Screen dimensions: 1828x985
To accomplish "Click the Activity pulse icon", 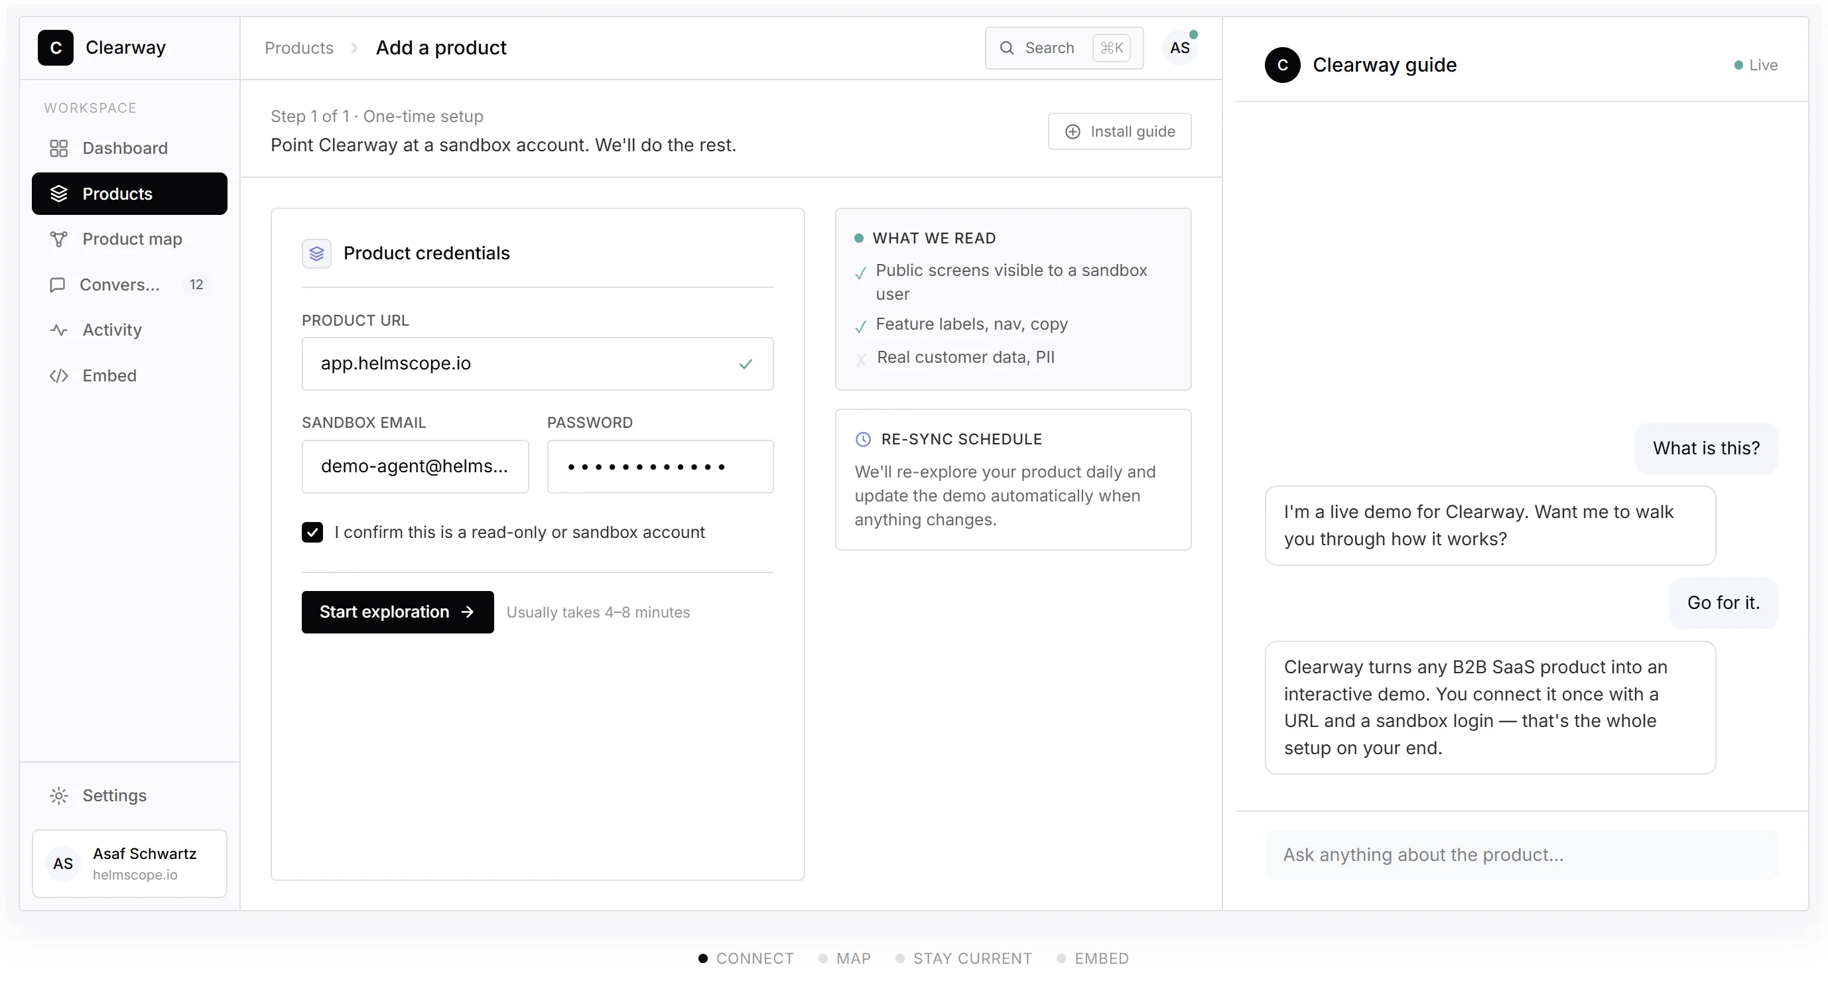I will [59, 330].
